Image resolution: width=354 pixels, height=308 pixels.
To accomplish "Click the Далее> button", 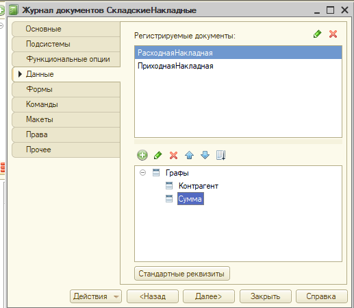I will [209, 296].
